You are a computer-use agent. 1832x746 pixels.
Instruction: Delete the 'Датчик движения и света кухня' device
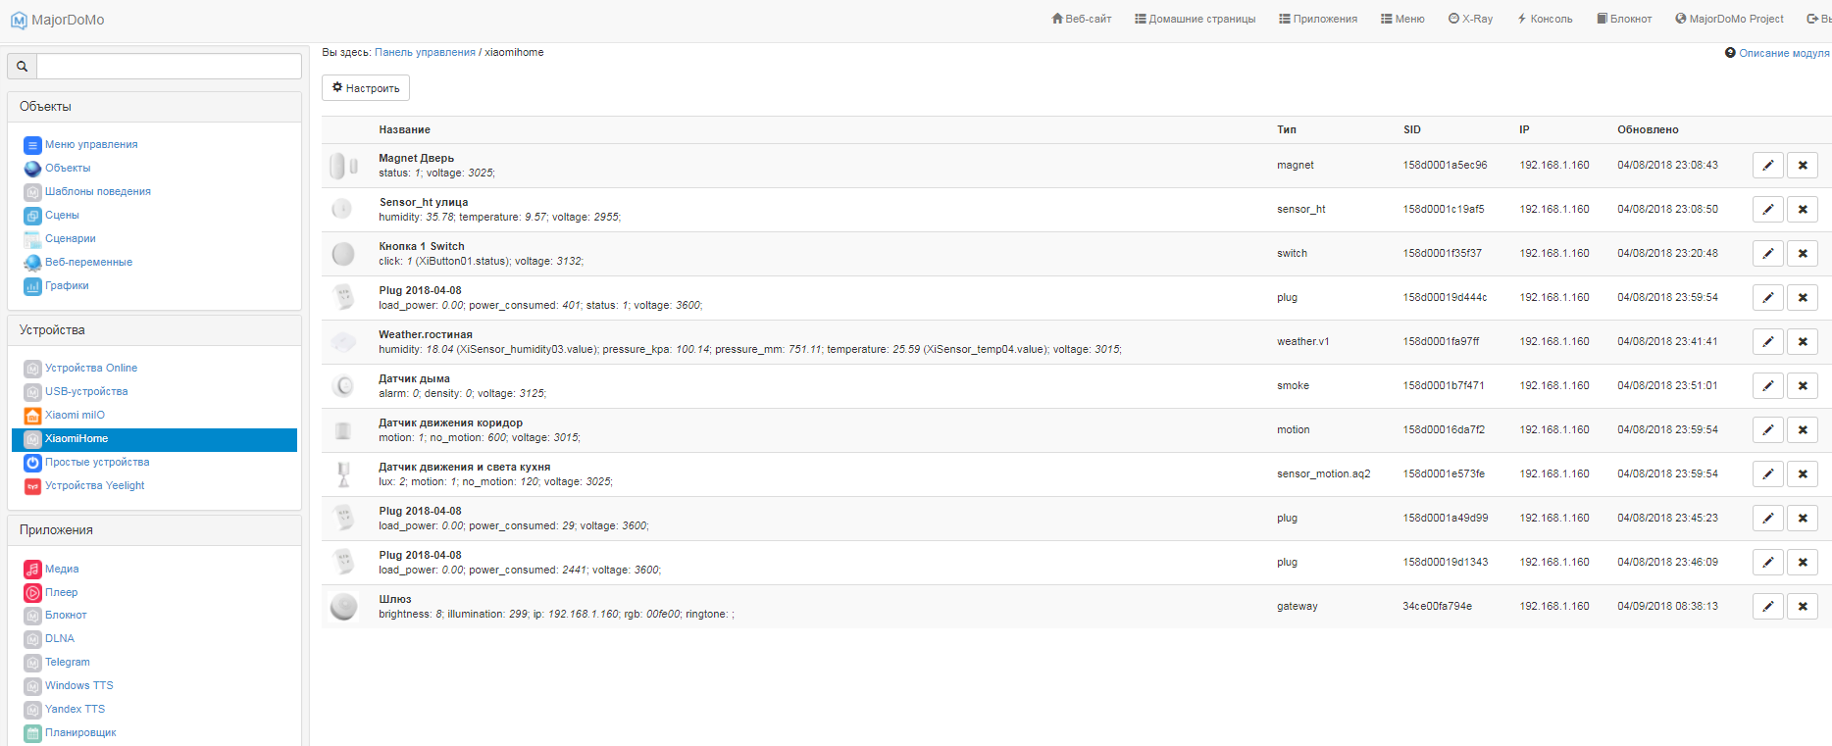point(1803,474)
